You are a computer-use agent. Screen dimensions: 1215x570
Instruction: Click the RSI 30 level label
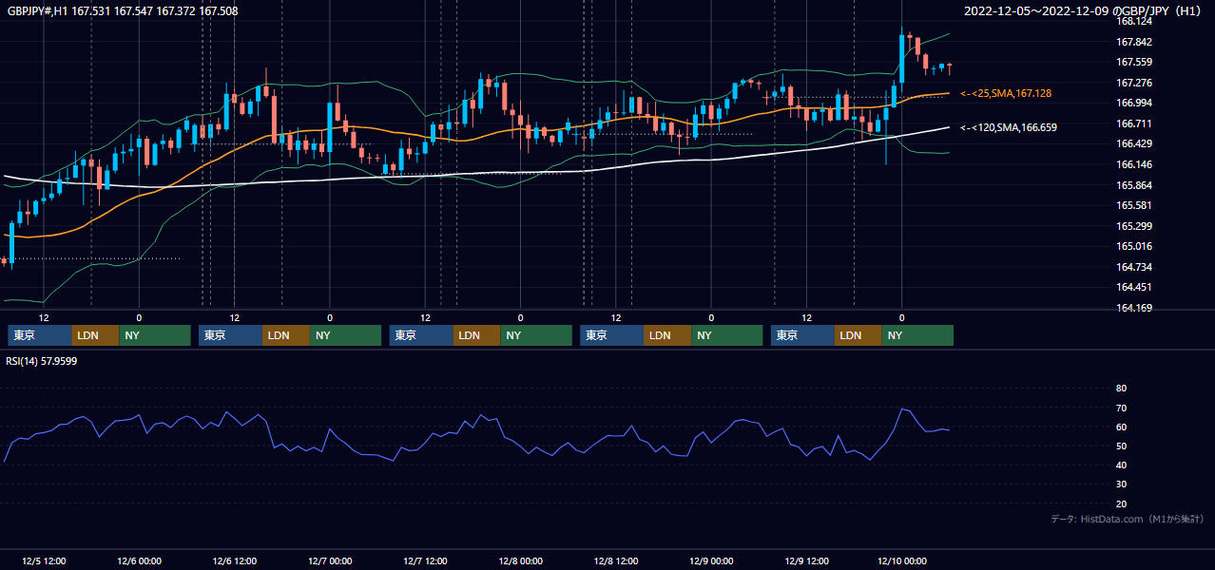tap(1121, 484)
